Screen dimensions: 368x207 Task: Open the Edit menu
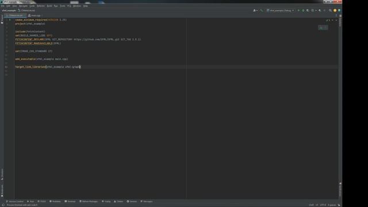coord(8,6)
